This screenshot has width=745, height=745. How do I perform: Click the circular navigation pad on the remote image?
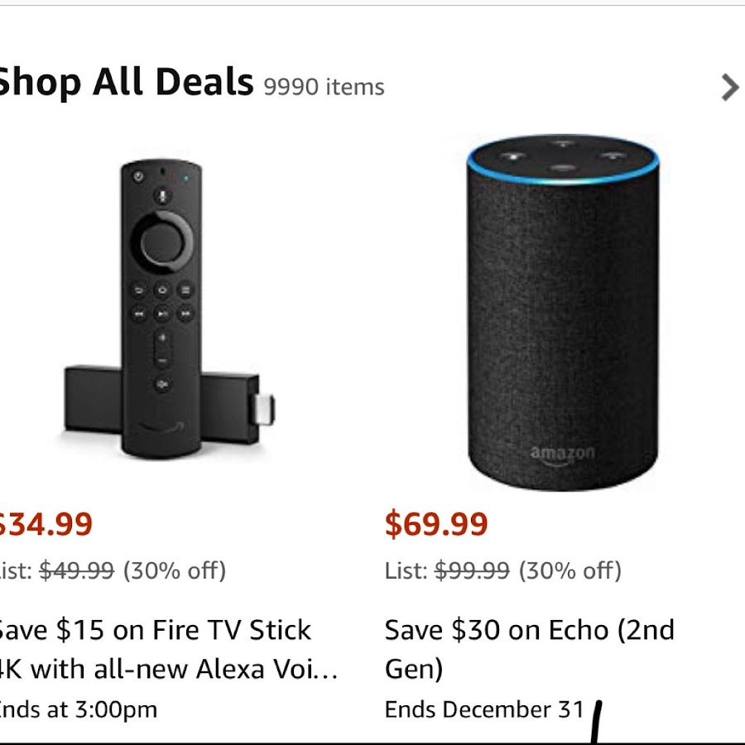coord(162,243)
